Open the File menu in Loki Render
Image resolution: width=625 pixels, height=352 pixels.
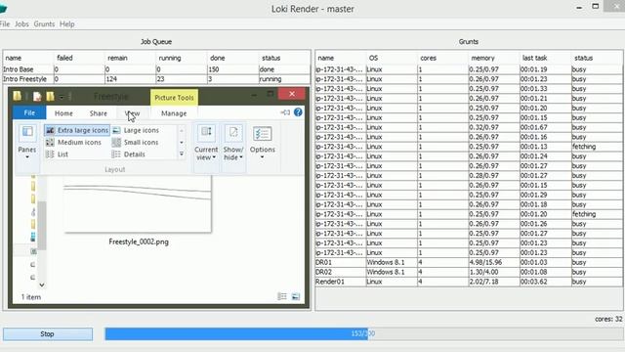tap(5, 23)
